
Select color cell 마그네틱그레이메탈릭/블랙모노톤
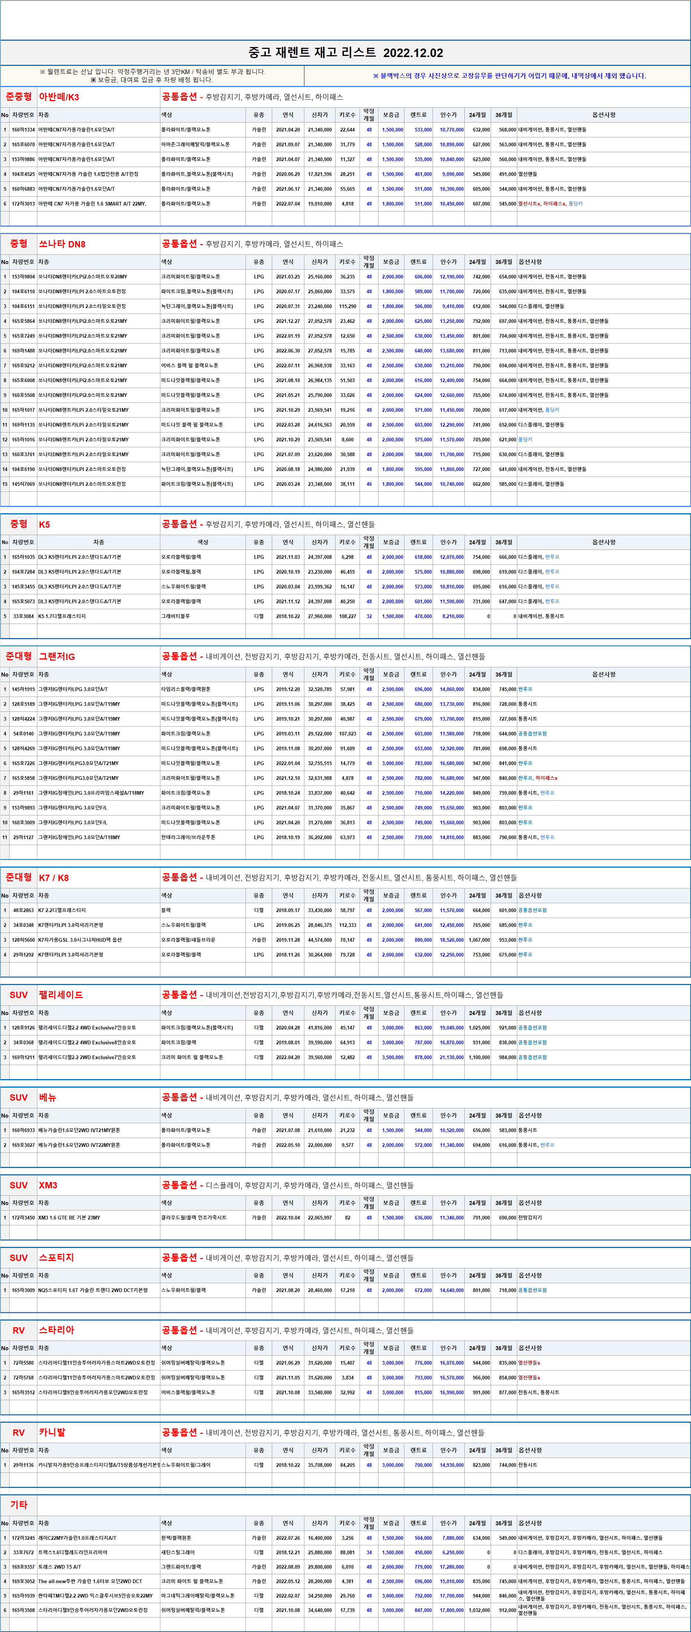click(x=198, y=1596)
